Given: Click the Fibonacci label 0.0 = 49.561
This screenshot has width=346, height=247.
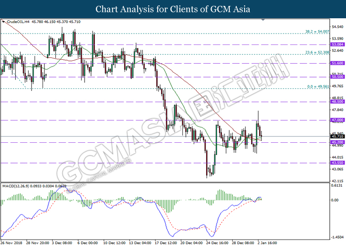Looking at the screenshot, I should click(318, 86).
